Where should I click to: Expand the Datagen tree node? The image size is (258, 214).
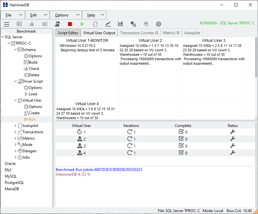15,151
